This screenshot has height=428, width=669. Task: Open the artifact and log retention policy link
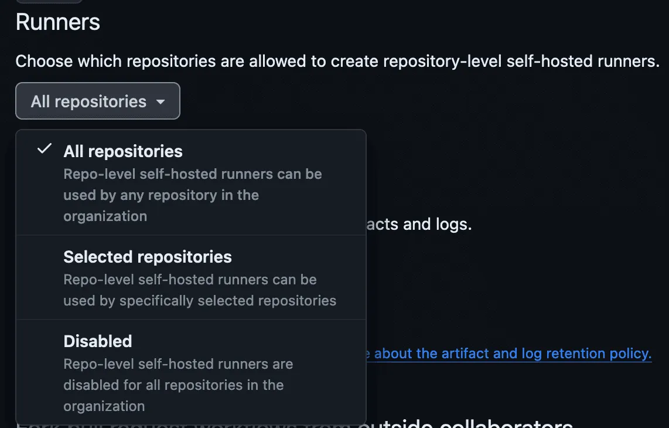pos(510,353)
